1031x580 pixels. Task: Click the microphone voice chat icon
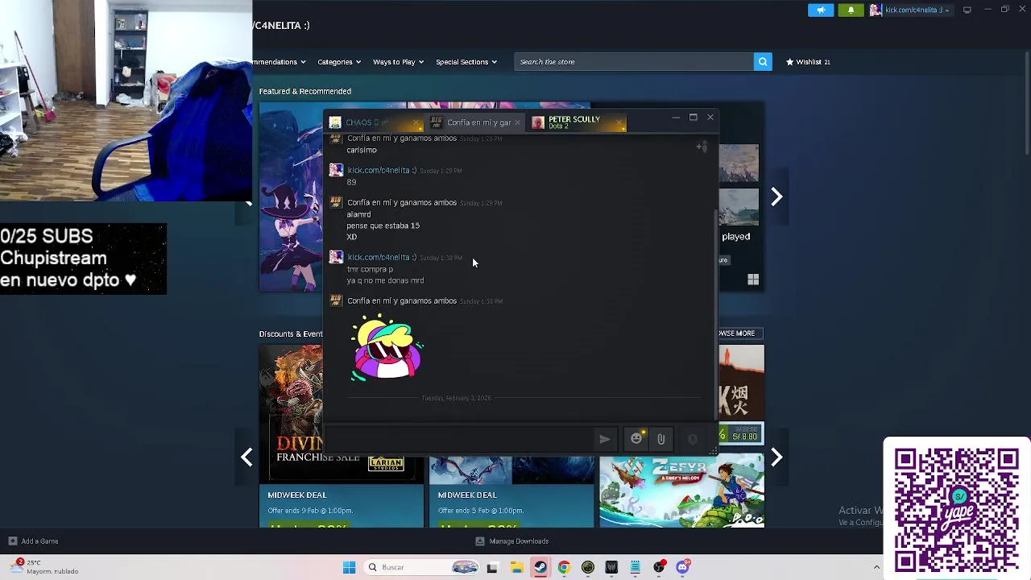(692, 439)
